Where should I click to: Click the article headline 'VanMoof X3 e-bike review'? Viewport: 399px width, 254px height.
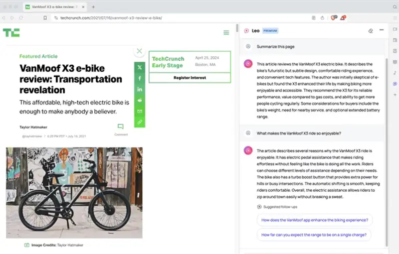tap(71, 79)
